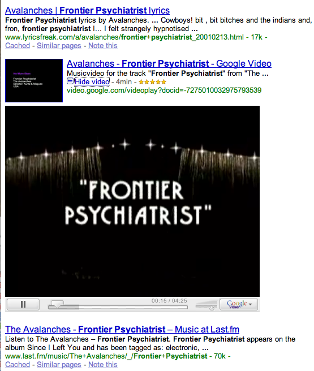This screenshot has height=371, width=314.
Task: Open the Last.fm Frontier Psychiatrist result
Action: point(122,329)
